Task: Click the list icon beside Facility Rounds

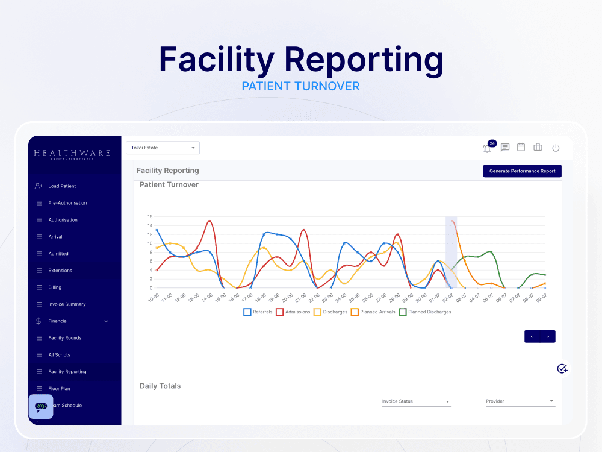Action: (x=39, y=338)
